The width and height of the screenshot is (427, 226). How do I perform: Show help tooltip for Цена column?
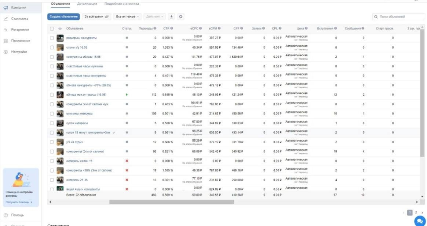coord(306,28)
